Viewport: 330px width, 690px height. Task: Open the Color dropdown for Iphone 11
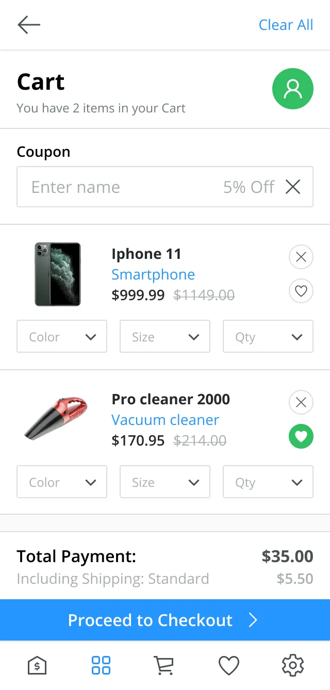pos(62,337)
